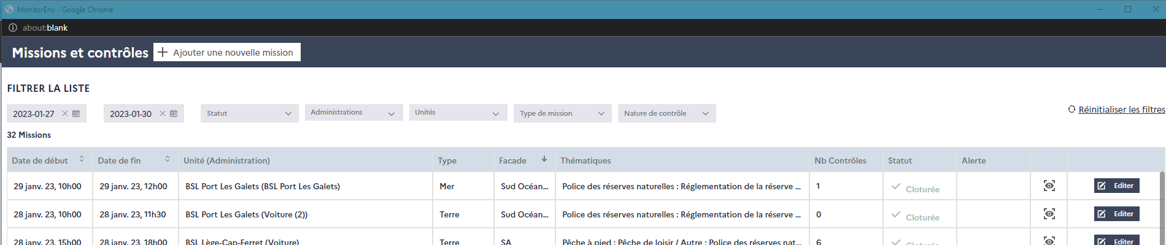Click the end date field 2023-01-30

click(144, 113)
